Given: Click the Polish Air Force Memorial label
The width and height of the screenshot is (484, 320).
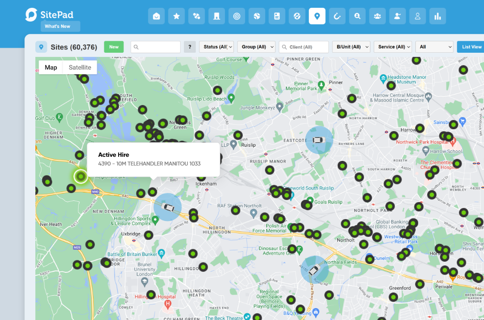Looking at the screenshot, I should (269, 228).
